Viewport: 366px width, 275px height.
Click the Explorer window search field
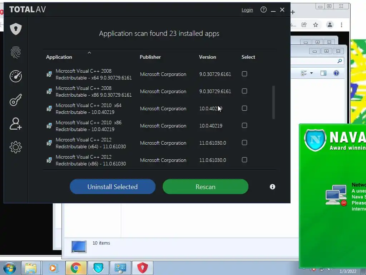(x=317, y=61)
